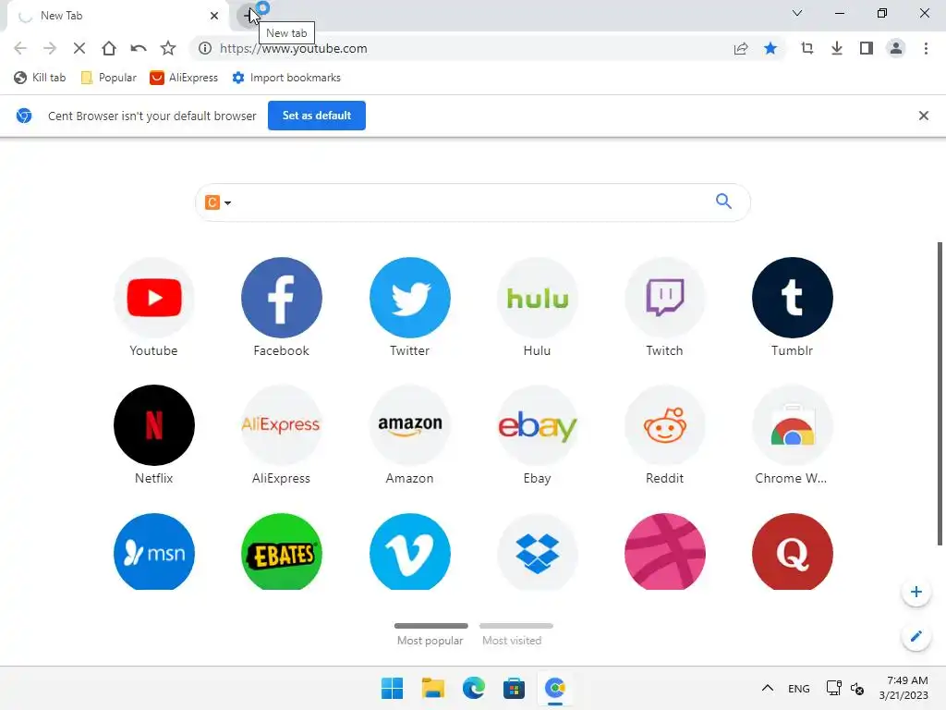
Task: Click the Kill tab bookmark
Action: 40,78
